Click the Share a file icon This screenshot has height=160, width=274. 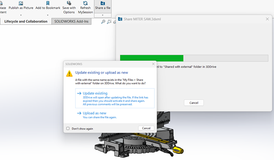tap(103, 3)
